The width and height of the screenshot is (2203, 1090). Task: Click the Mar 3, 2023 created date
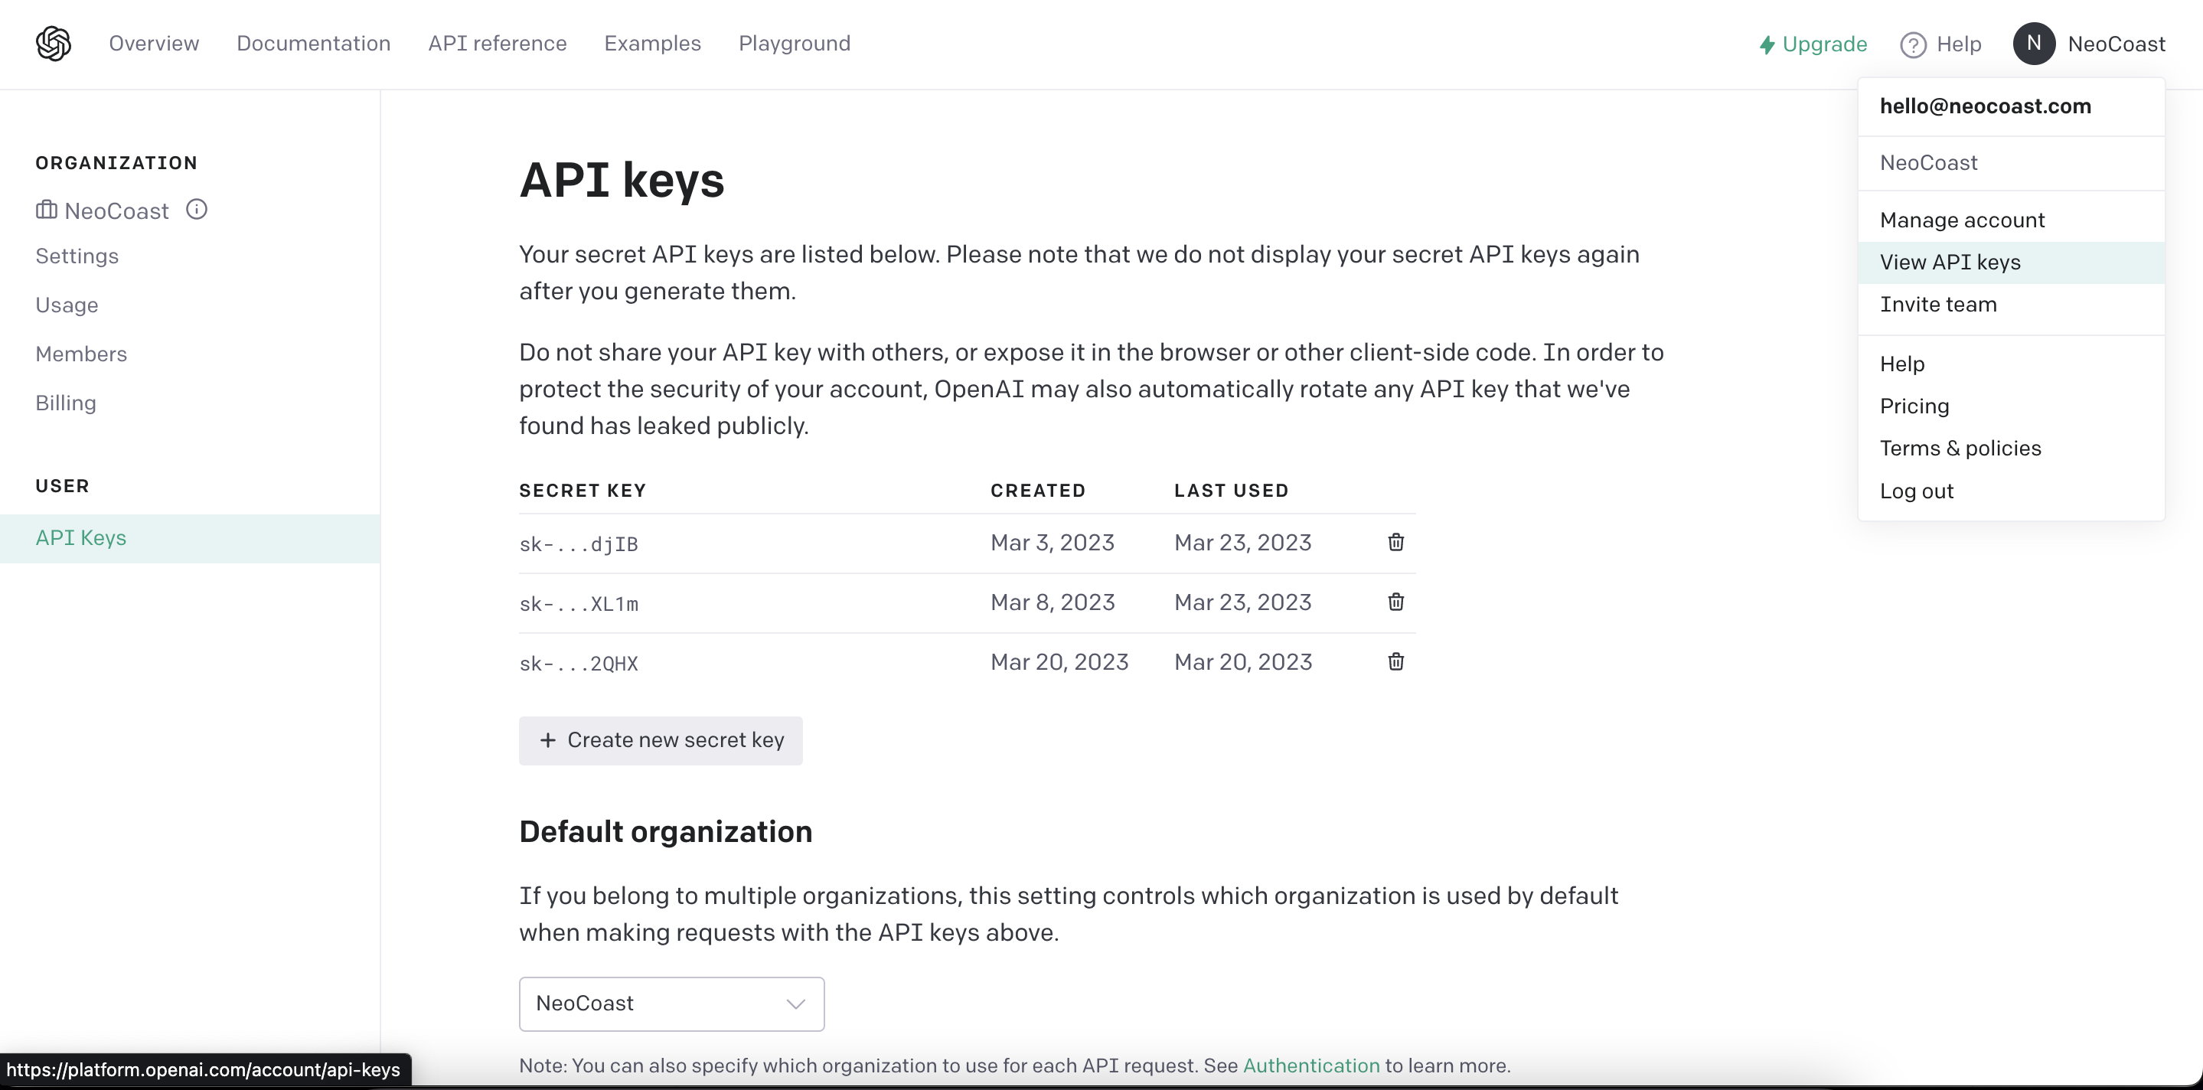(x=1053, y=543)
